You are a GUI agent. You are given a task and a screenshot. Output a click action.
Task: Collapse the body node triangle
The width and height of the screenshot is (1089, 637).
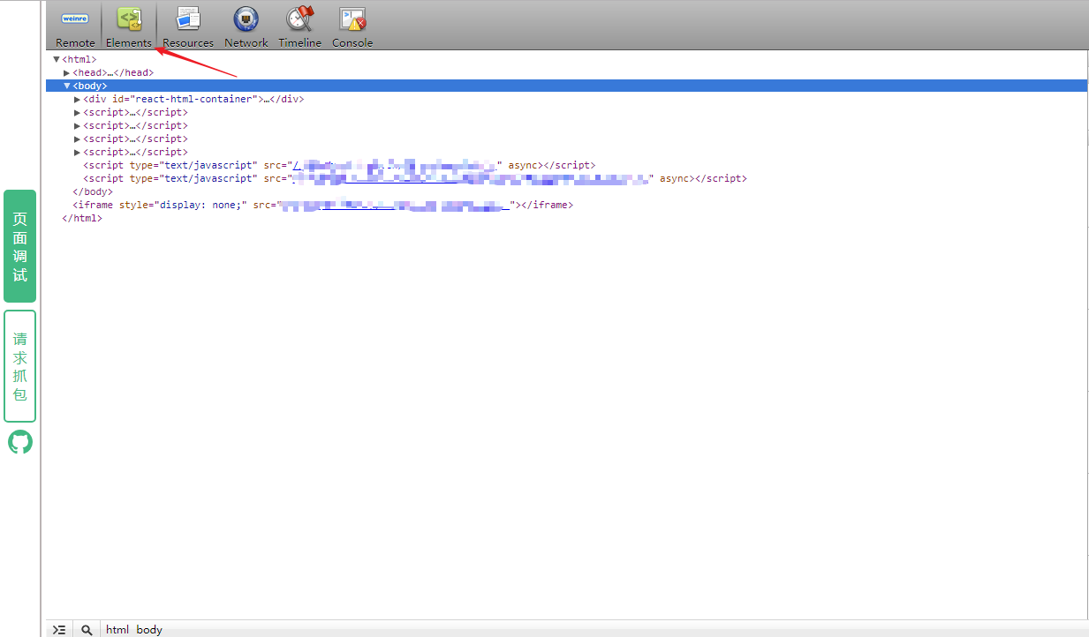point(67,86)
